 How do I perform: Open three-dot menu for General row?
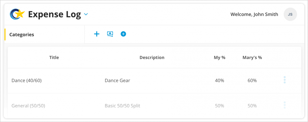click(x=285, y=105)
